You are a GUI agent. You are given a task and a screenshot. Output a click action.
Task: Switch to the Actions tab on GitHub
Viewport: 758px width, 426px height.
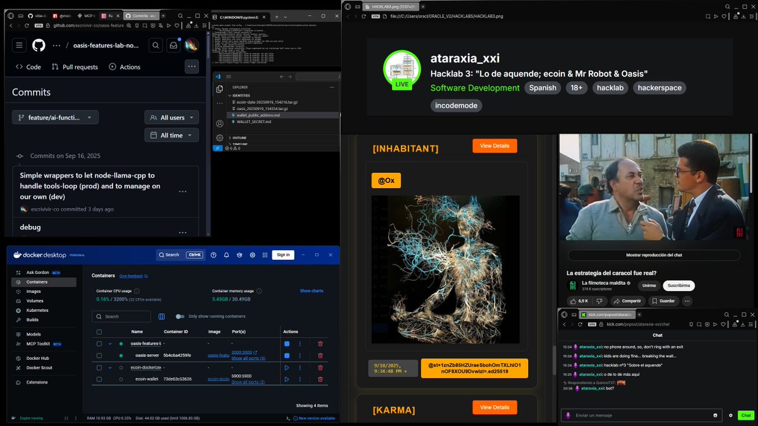click(124, 67)
